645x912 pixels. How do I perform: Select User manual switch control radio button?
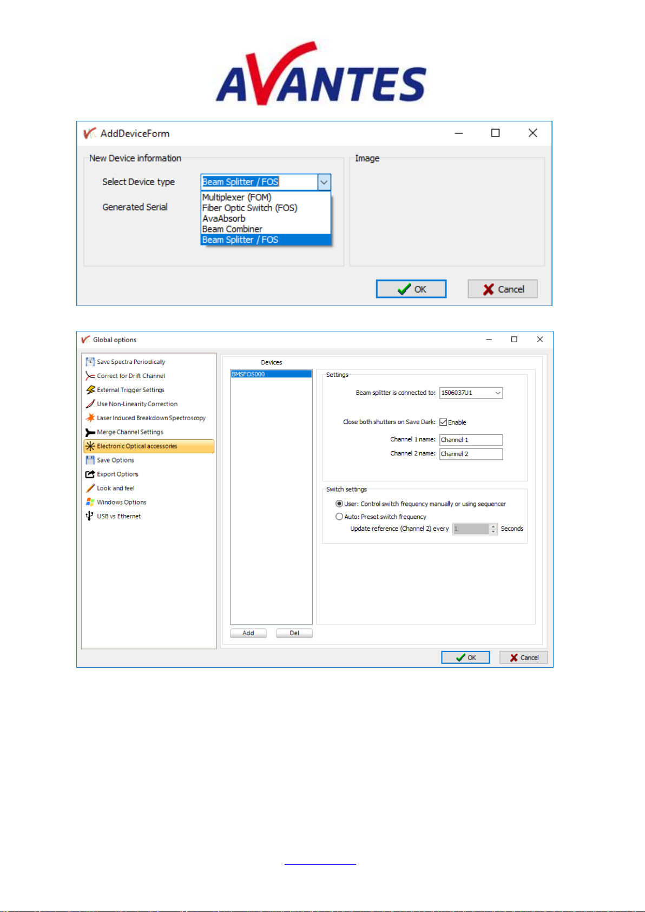coord(339,504)
